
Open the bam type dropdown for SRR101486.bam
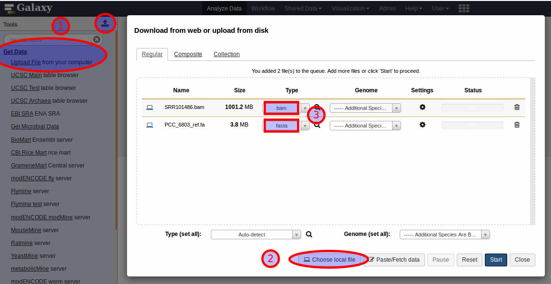tap(286, 108)
